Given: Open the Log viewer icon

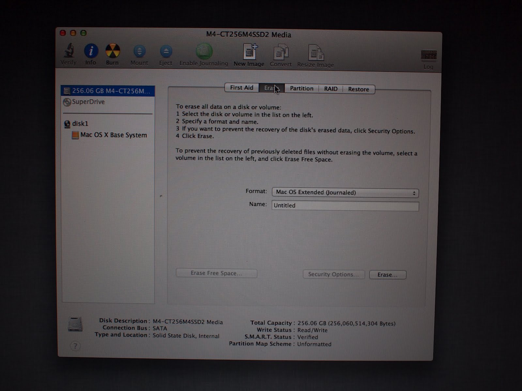Looking at the screenshot, I should point(428,55).
